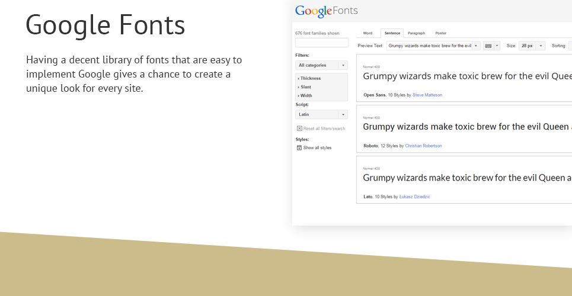The image size is (572, 296).
Task: Open Christian Robertson author link
Action: tap(423, 146)
